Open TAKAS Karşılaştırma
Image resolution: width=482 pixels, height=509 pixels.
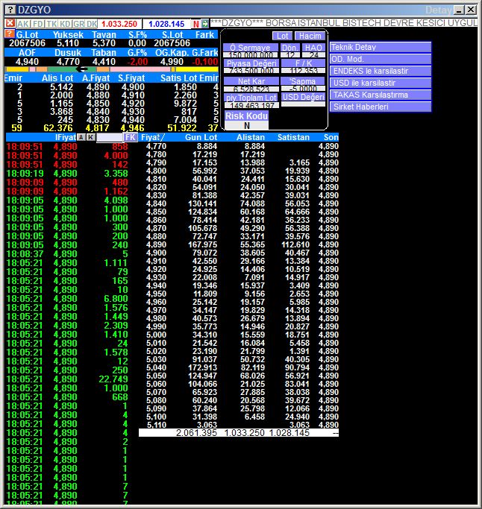coord(381,95)
